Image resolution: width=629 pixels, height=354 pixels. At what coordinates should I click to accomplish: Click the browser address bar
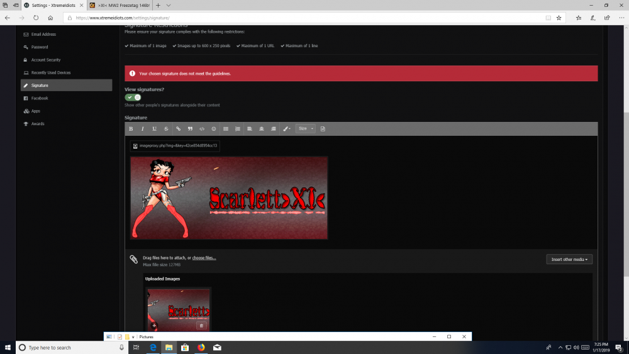pos(302,18)
